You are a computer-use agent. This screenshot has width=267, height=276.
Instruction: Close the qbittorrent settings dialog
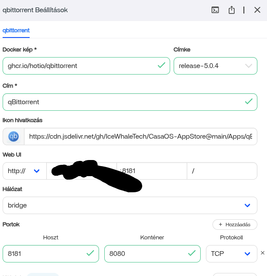pos(257,10)
